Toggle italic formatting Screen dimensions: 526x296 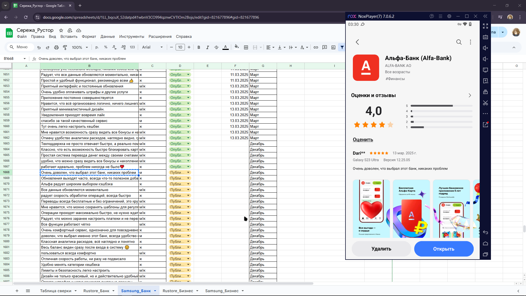(x=208, y=47)
